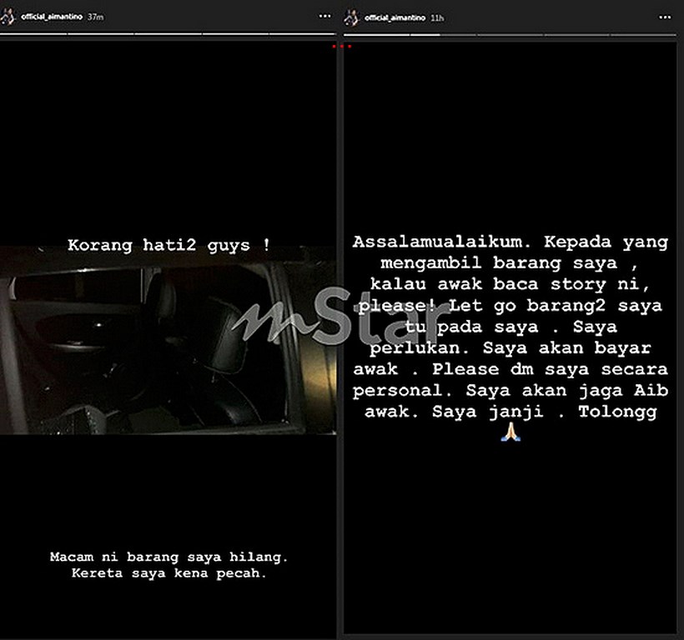684x640 pixels.
Task: Click 'Kereta saya kena pecah.' text
Action: (168, 572)
